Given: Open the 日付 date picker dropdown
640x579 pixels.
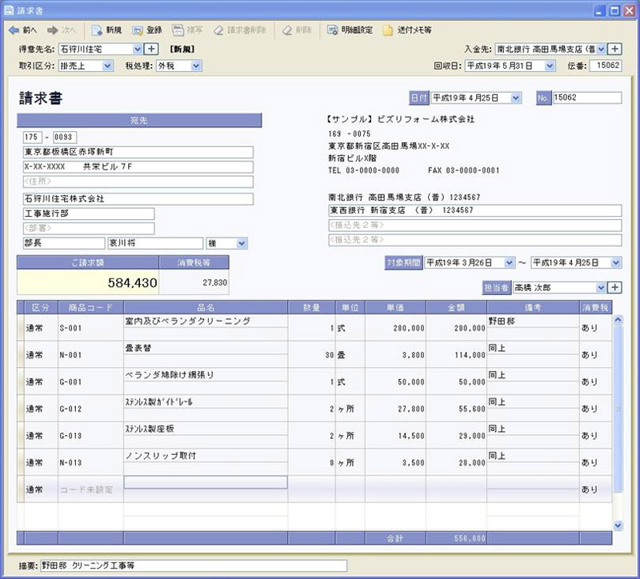Looking at the screenshot, I should pos(515,98).
